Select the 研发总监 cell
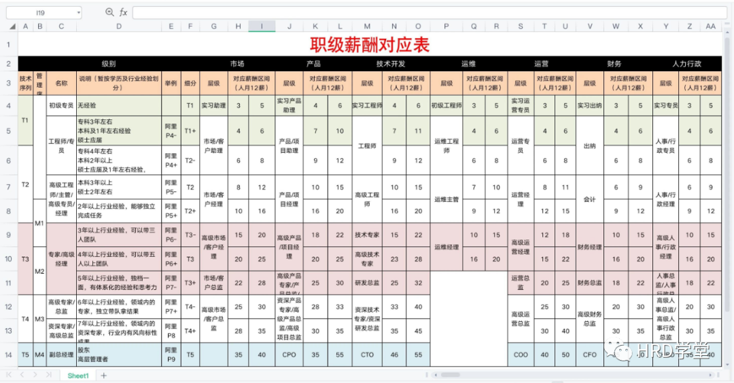The image size is (734, 383). [x=367, y=283]
